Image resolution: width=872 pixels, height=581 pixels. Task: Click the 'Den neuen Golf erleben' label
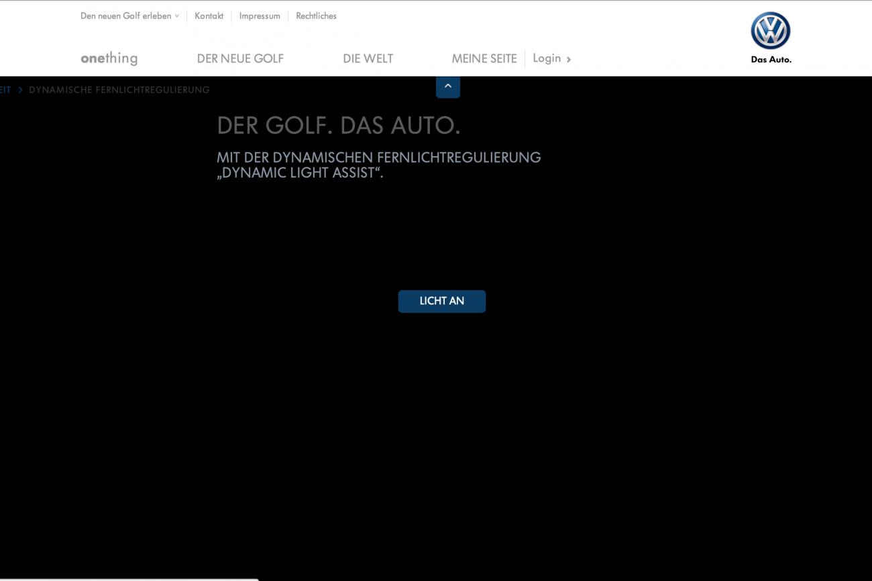click(x=125, y=16)
